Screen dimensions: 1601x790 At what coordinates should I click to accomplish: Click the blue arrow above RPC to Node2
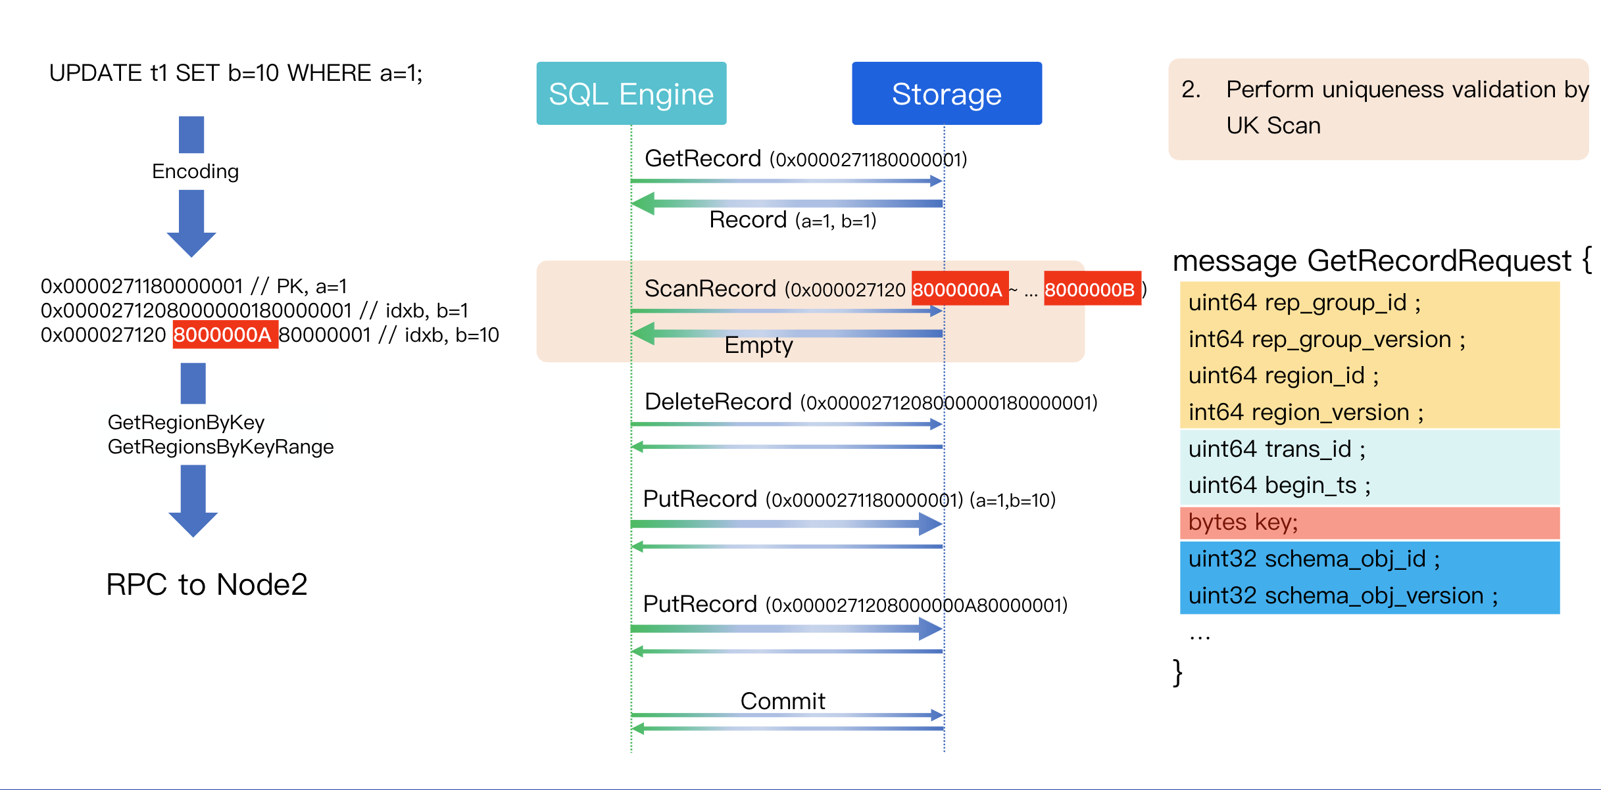point(193,501)
